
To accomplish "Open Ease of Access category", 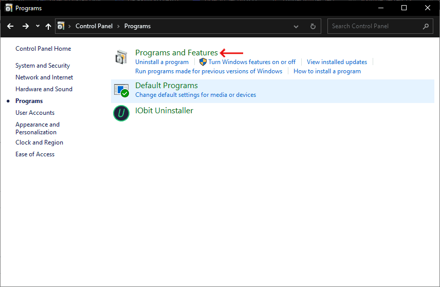I will pyautogui.click(x=35, y=154).
